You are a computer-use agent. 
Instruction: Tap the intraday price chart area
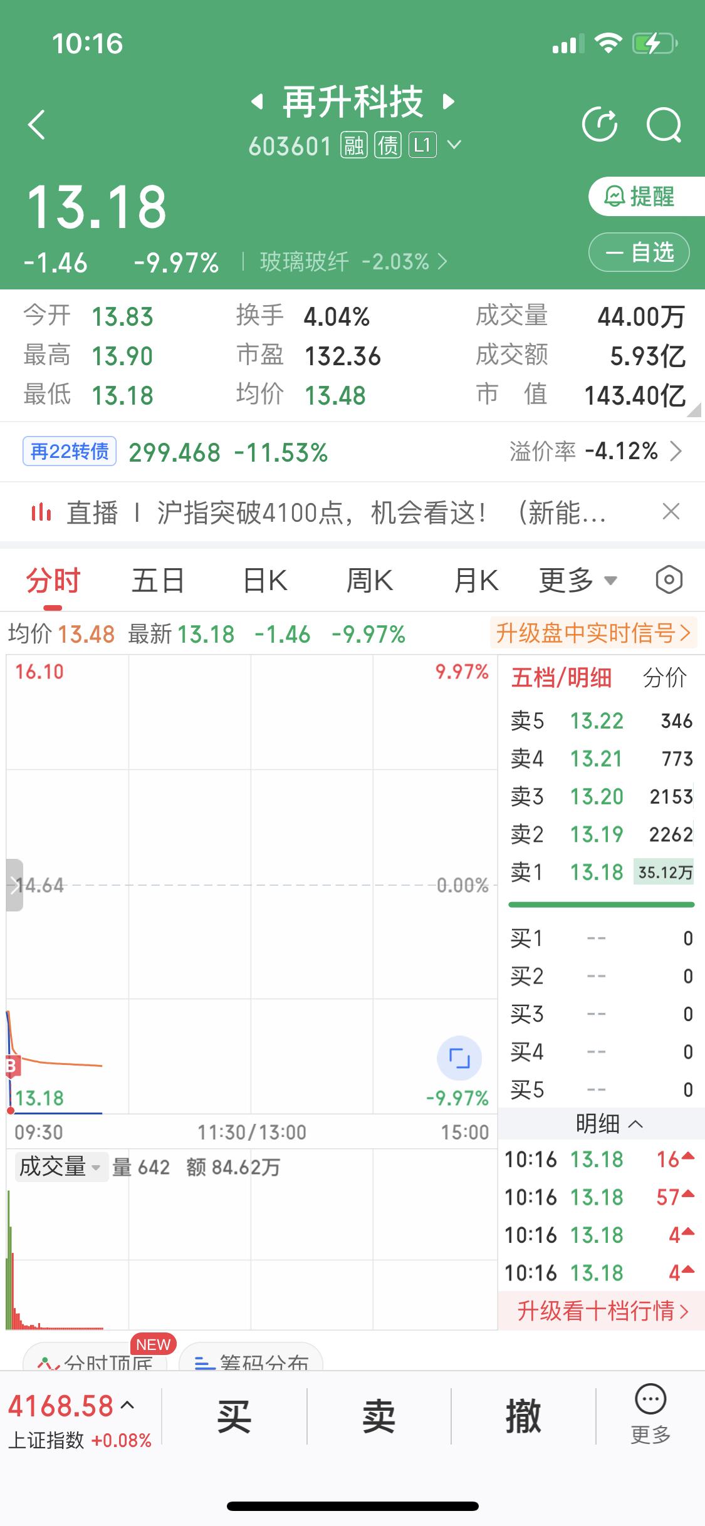point(251,884)
